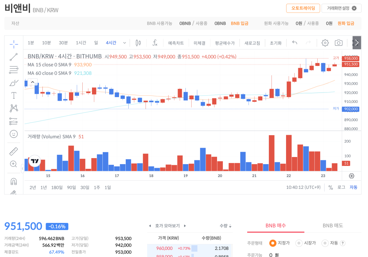Click 새로고침 to refresh the chart
The image size is (368, 257).
click(x=252, y=43)
